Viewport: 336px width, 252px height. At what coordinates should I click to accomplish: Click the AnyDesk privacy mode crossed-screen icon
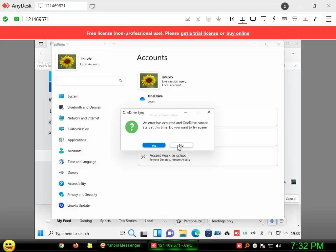pos(187,19)
